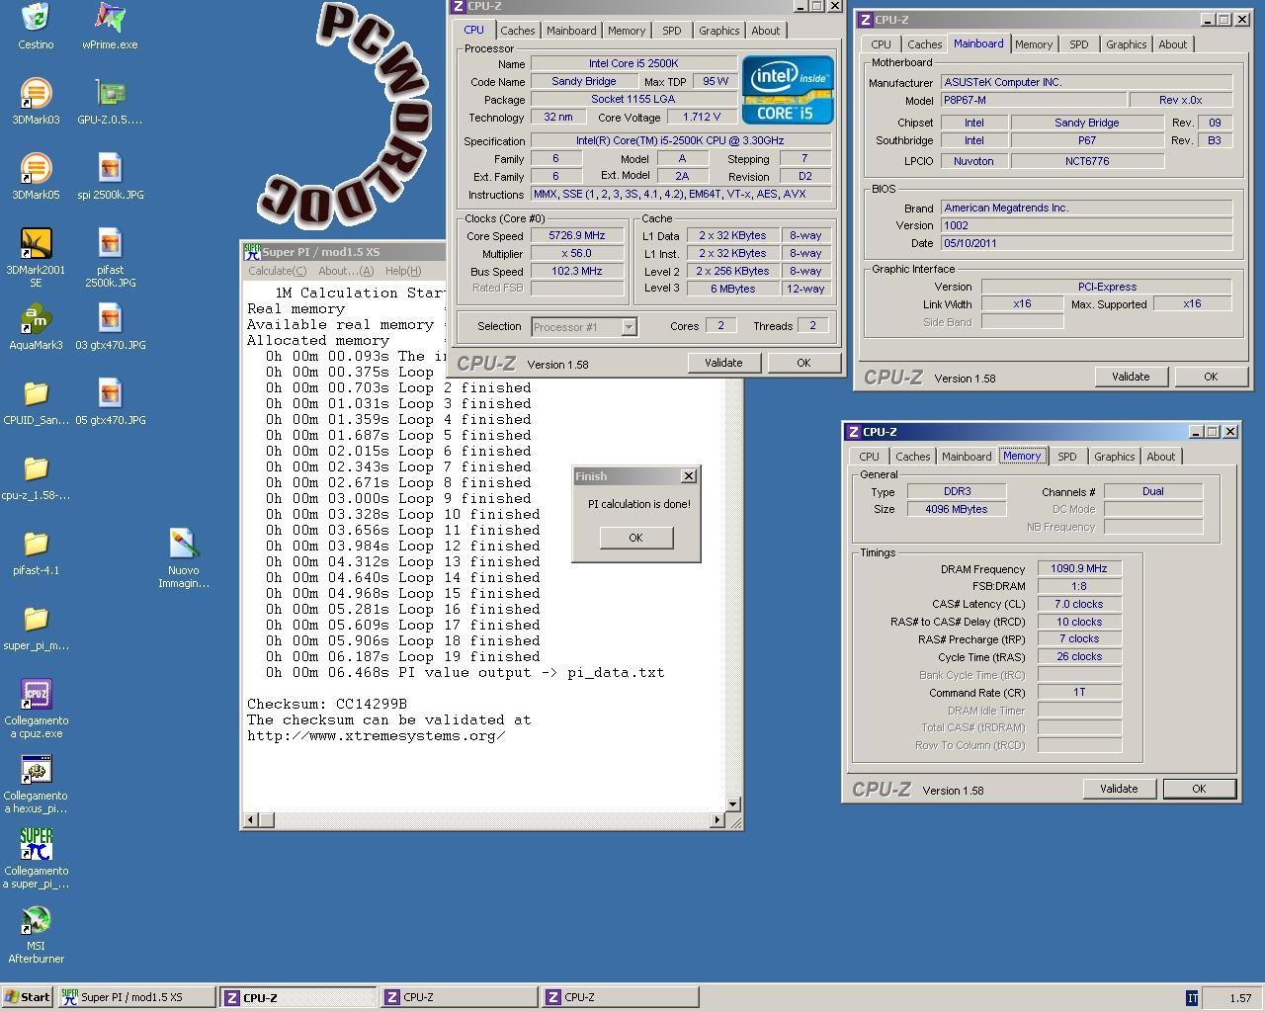Screen dimensions: 1265x1012
Task: Click the language indicator in system tray
Action: 1192,998
